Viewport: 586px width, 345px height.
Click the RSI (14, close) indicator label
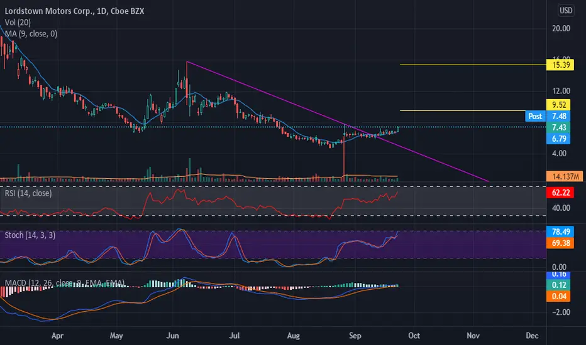click(28, 193)
